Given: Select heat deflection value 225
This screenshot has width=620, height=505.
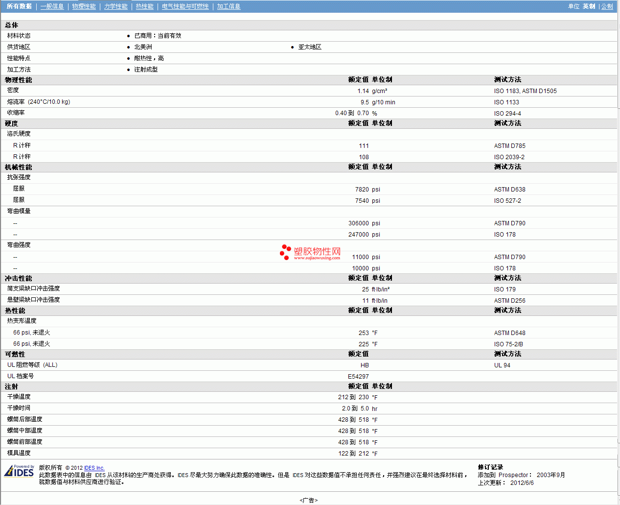Looking at the screenshot, I should [x=364, y=344].
